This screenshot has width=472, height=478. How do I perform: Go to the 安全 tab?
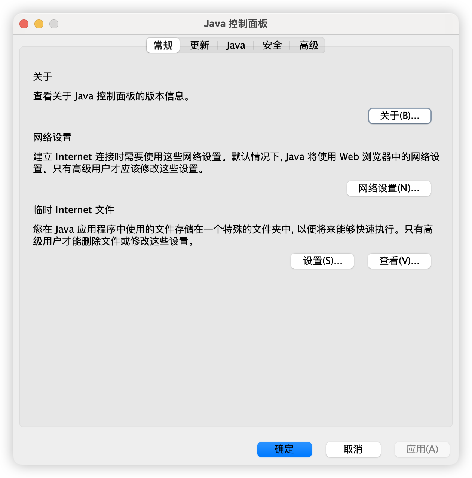272,45
